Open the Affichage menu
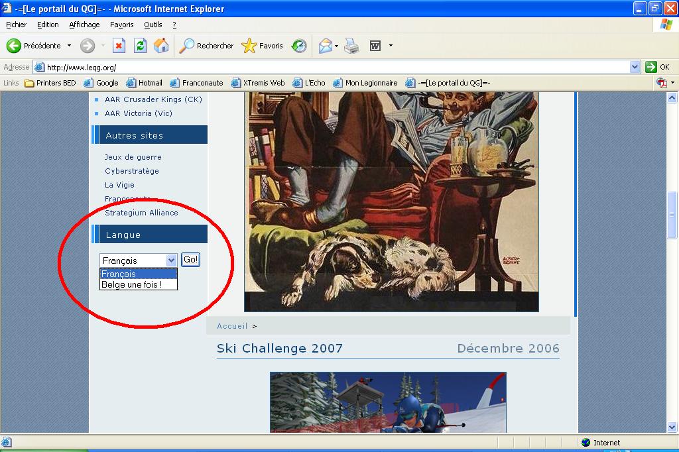The width and height of the screenshot is (679, 452). (84, 25)
